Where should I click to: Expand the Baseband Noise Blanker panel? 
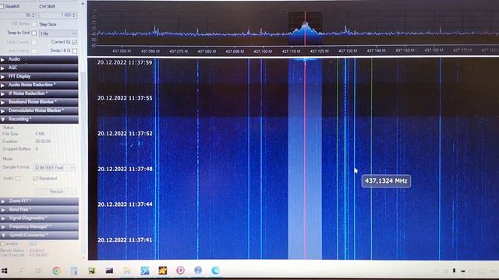39,102
